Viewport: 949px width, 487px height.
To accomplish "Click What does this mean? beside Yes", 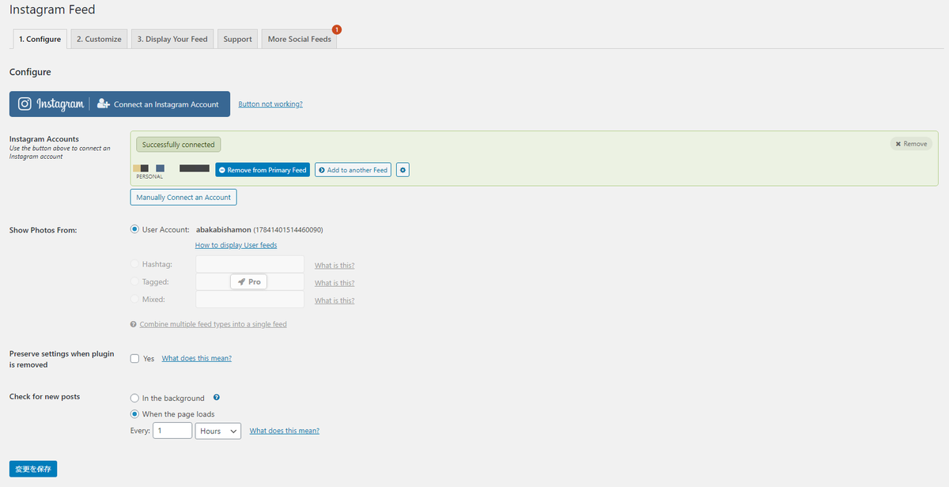I will point(197,358).
